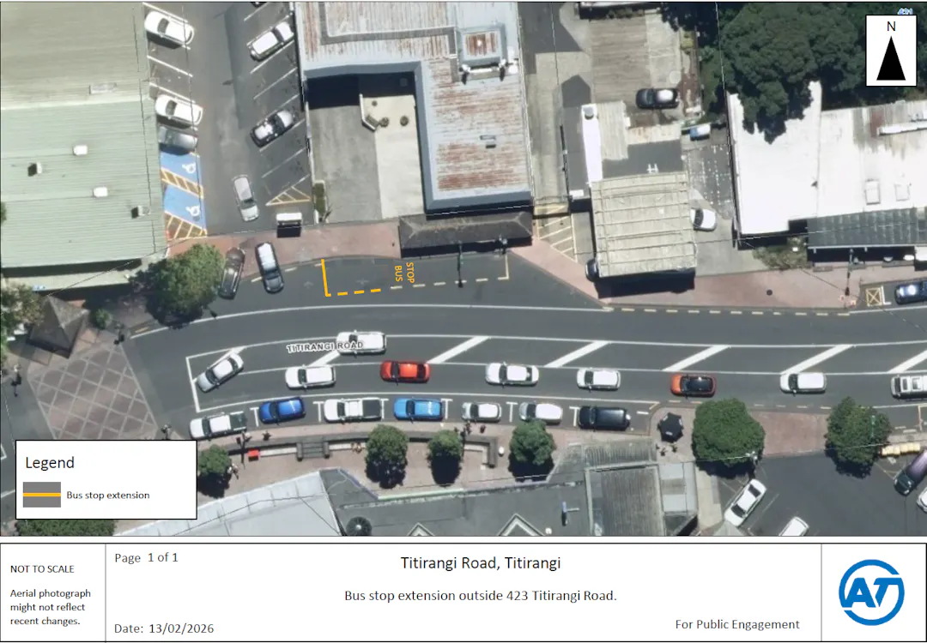Click the 'For Public Engagement' text
The width and height of the screenshot is (927, 643).
coord(736,624)
